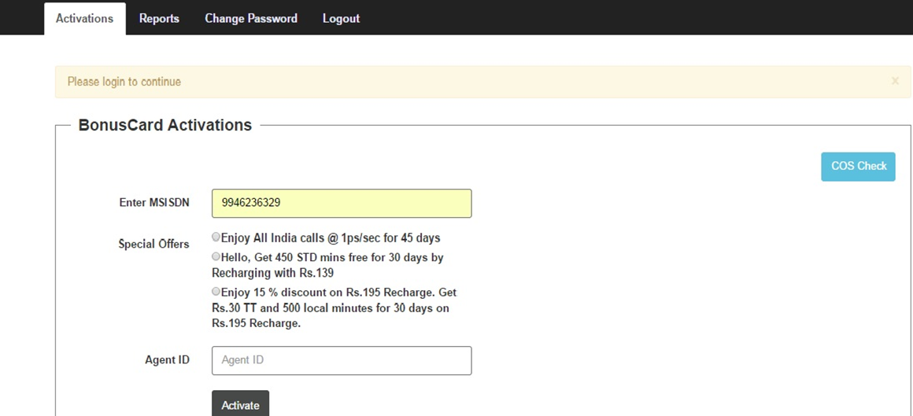The height and width of the screenshot is (416, 913).
Task: Pick the 15% discount Rs.195 radio button
Action: 216,292
